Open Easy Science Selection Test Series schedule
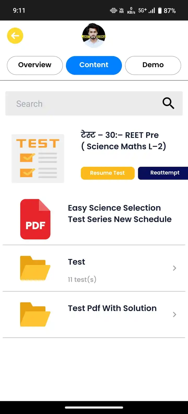The image size is (188, 414). tap(120, 214)
